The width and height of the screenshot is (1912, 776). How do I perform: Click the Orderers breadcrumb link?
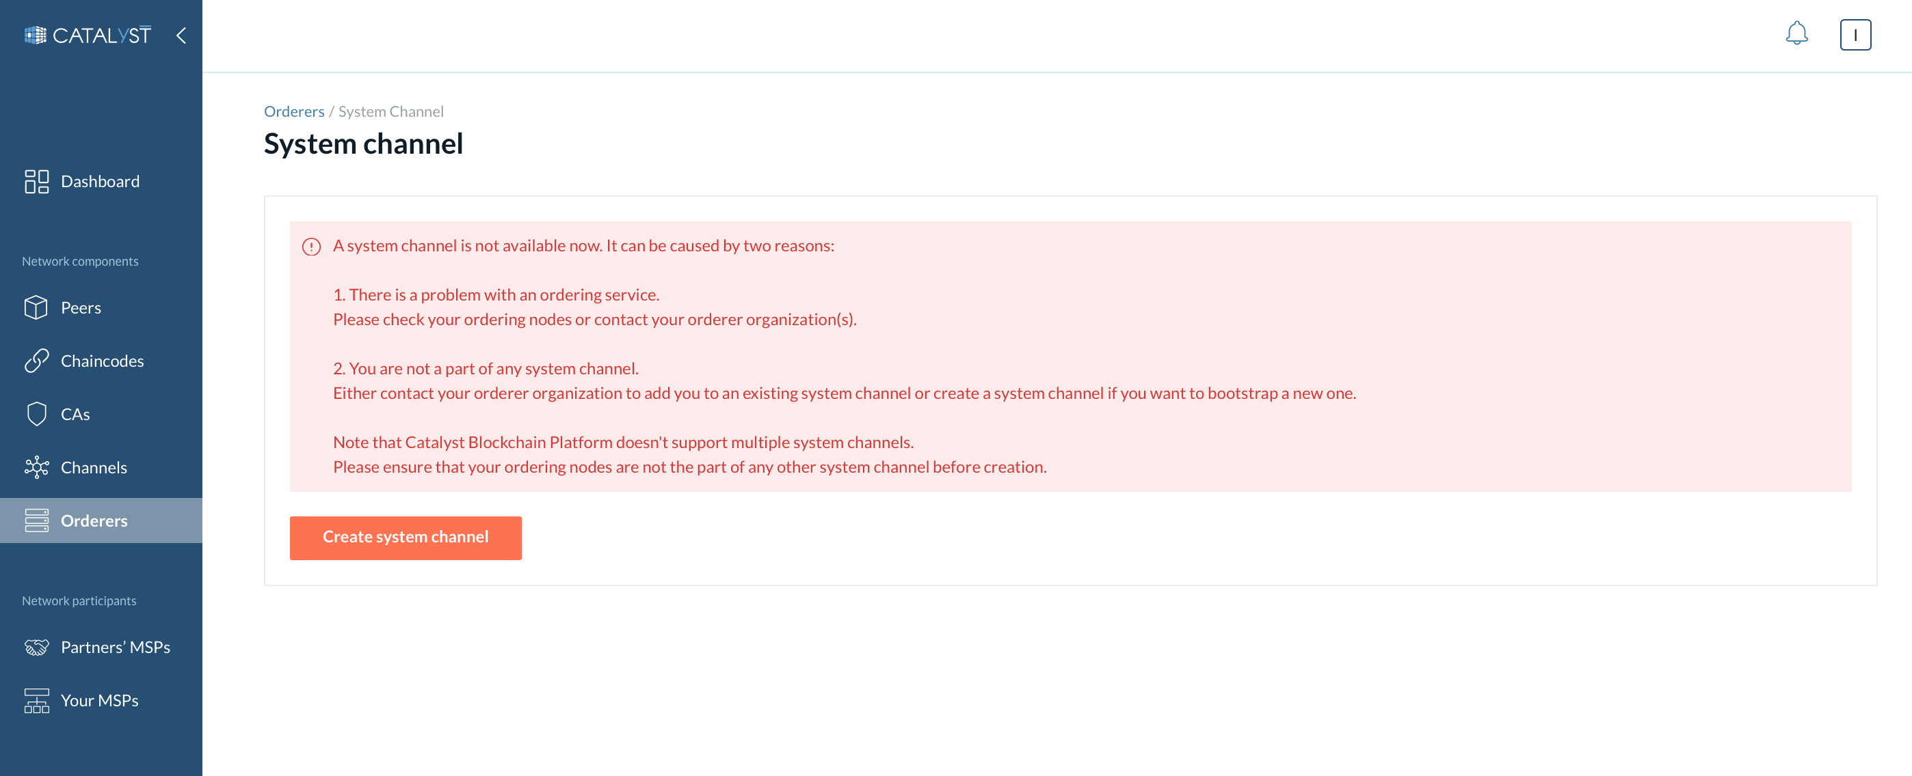[x=294, y=110]
